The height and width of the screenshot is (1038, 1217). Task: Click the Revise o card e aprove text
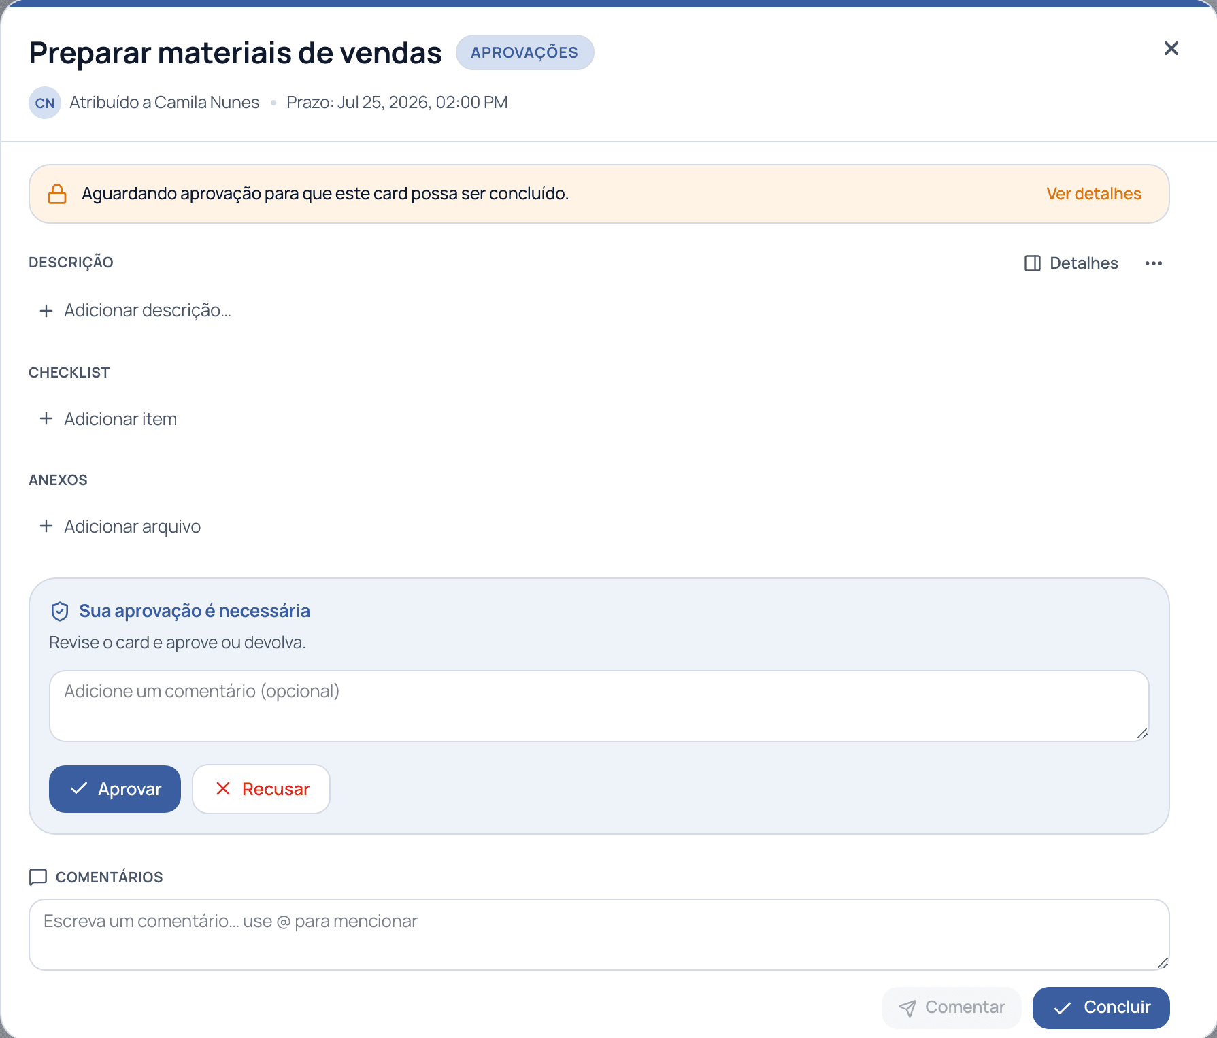[178, 643]
